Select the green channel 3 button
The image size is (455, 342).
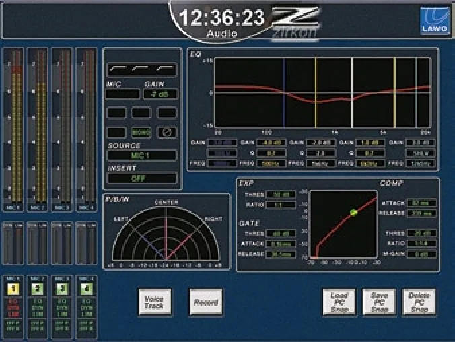click(x=62, y=289)
